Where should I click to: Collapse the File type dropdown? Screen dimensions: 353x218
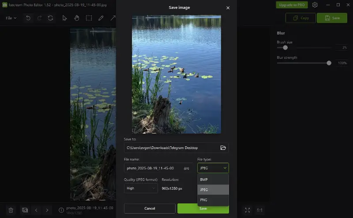click(213, 168)
